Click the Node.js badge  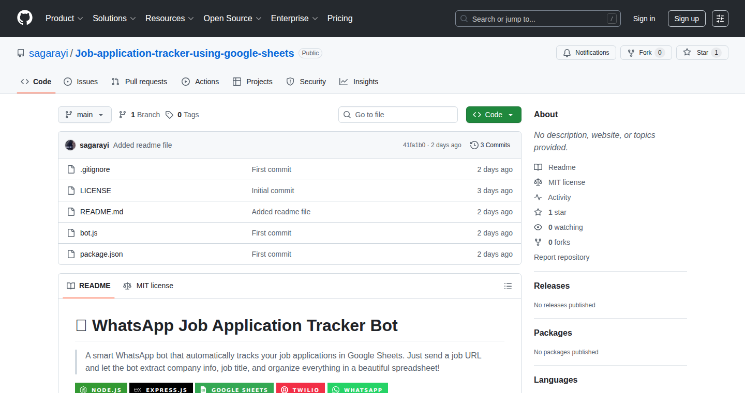pos(101,388)
